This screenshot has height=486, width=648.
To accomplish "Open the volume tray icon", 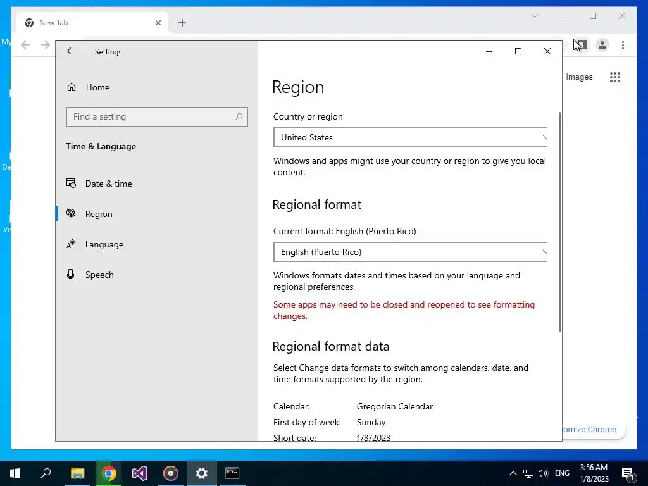I will point(543,473).
